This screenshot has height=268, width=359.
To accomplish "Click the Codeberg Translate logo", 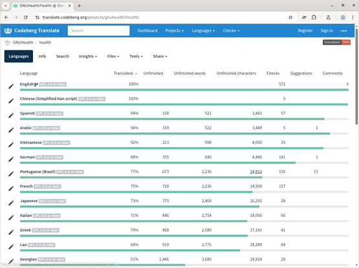I will [x=32, y=30].
